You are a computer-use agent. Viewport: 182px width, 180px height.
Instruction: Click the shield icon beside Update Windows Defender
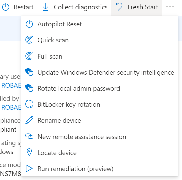[x=29, y=72]
